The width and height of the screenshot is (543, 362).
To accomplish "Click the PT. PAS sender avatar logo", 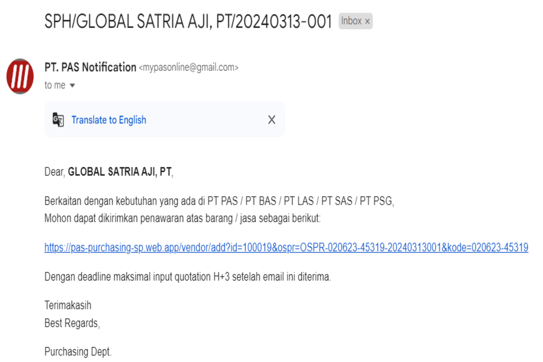I will [20, 76].
